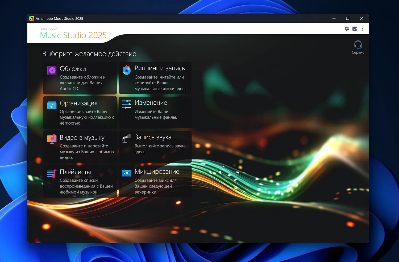Click description "Создавайте обложки и вкладыши"
This screenshot has height=262, width=399.
(83, 83)
